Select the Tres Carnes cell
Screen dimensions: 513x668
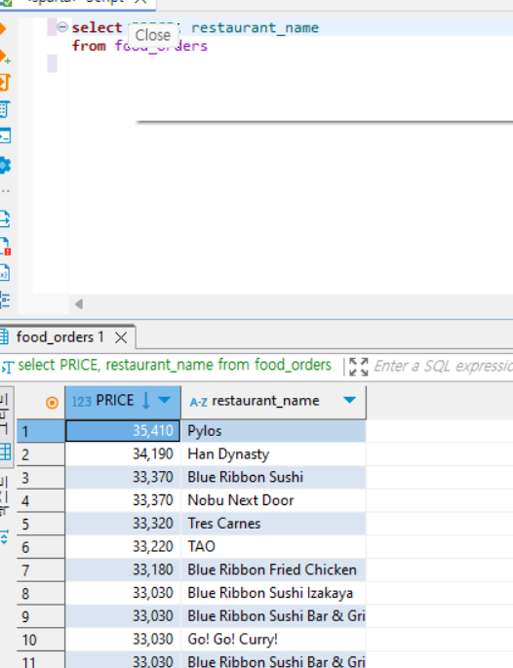273,524
